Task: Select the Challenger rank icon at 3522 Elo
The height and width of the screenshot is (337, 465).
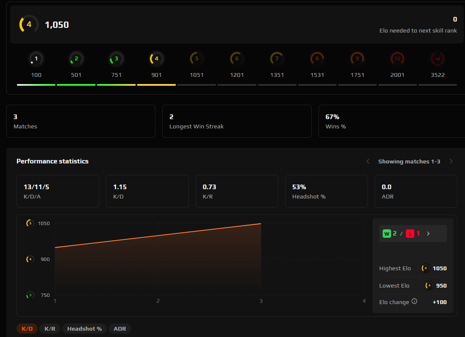Action: click(x=438, y=59)
